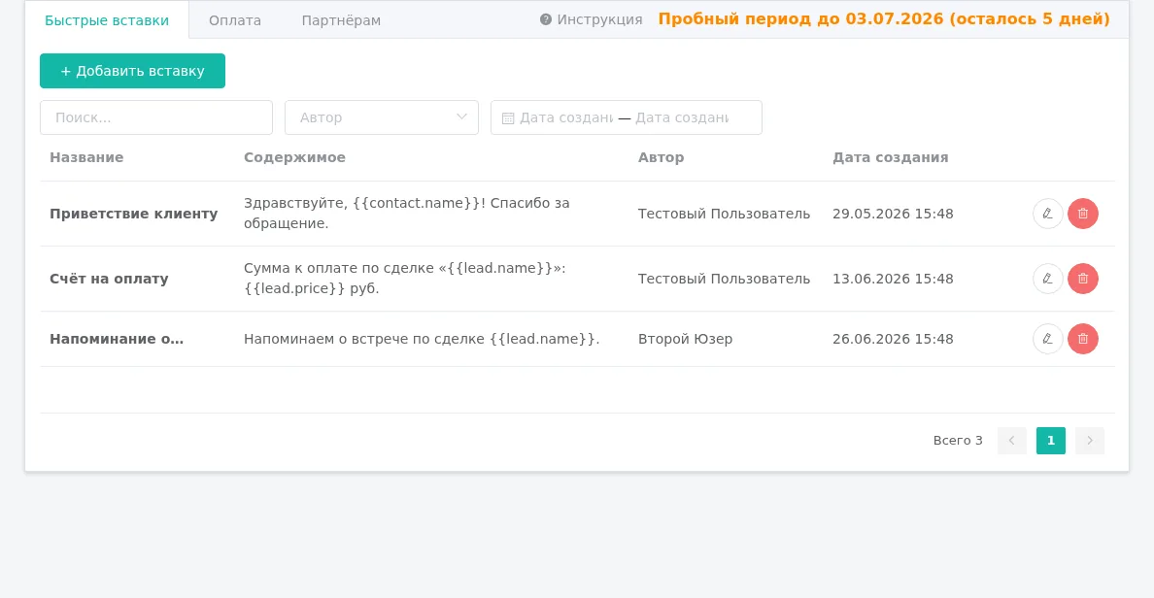Screen dimensions: 1154x598
Task: Open the Партнёрам tab
Action: pyautogui.click(x=342, y=20)
